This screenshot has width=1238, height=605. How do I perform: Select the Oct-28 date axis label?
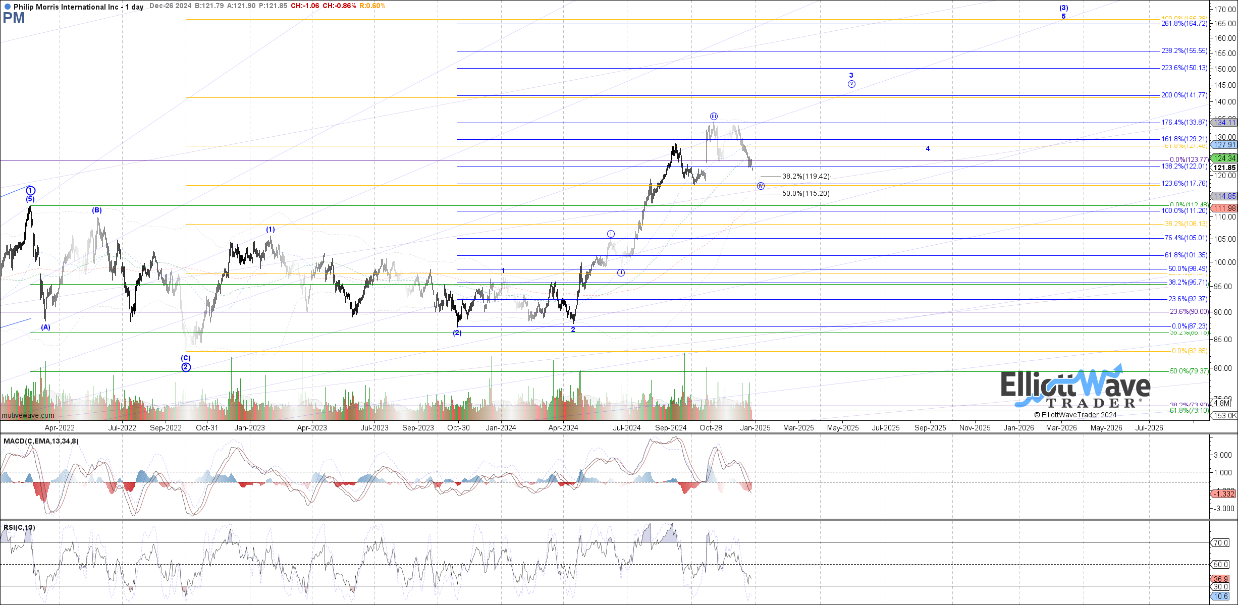click(711, 428)
